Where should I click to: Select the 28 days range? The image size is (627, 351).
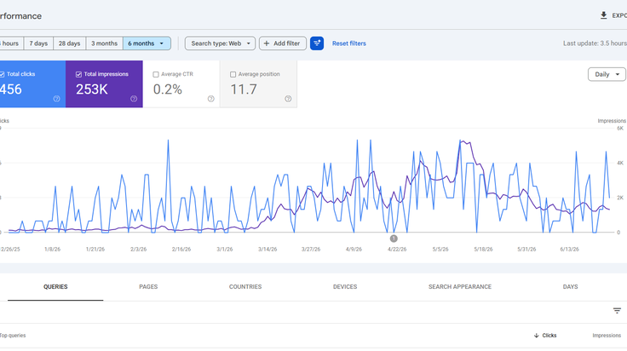70,43
